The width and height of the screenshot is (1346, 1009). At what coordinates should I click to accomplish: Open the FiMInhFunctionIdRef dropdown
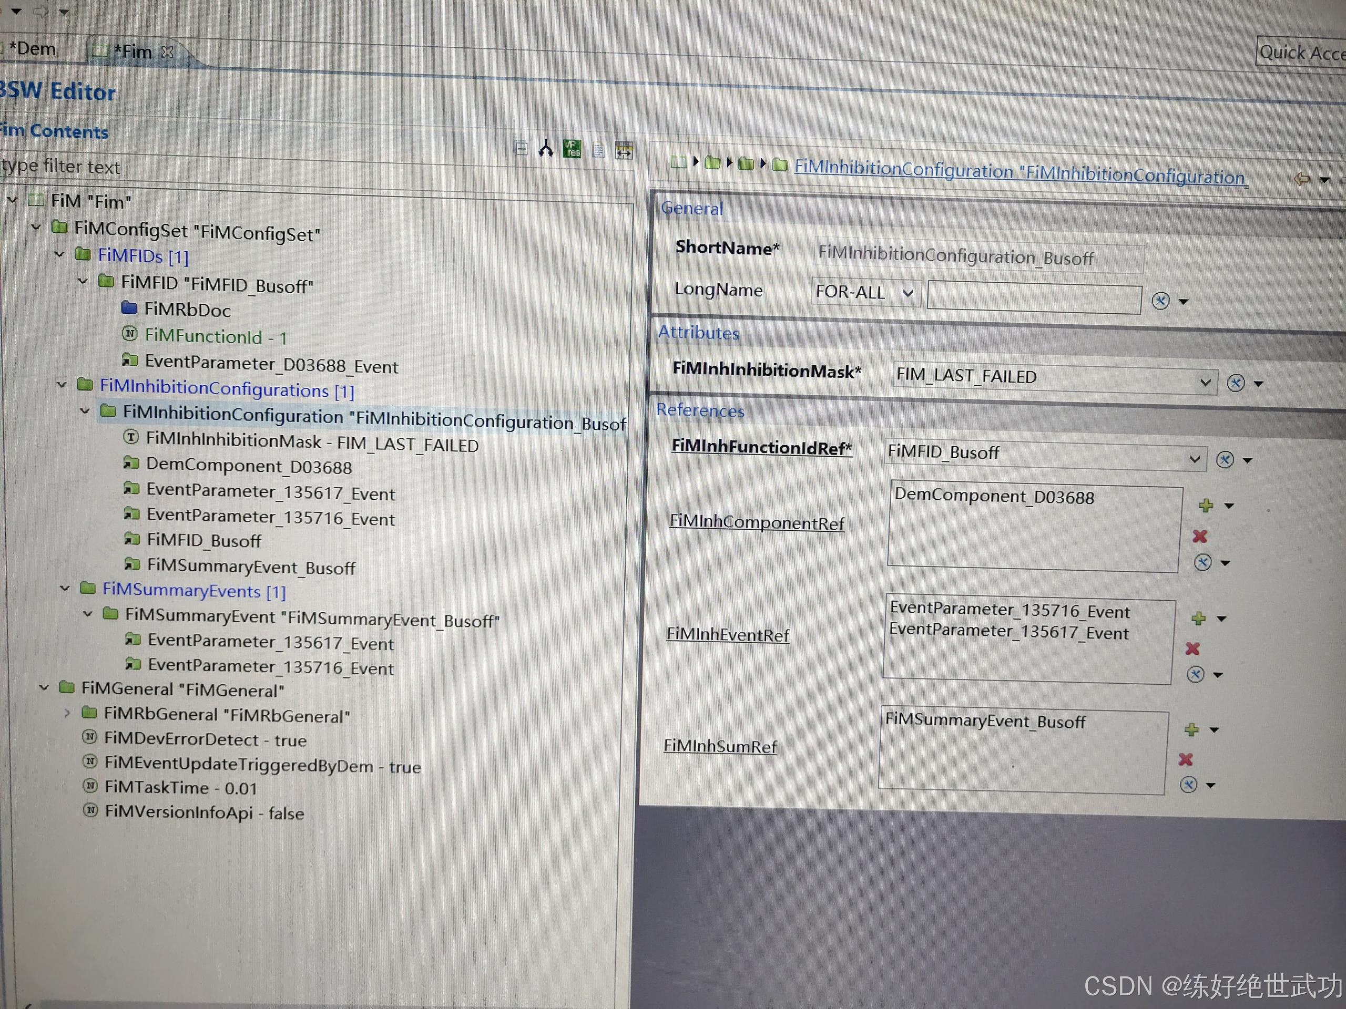1195,459
